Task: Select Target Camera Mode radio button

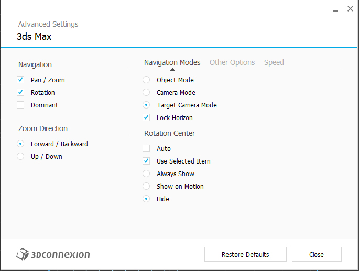Action: (x=146, y=105)
